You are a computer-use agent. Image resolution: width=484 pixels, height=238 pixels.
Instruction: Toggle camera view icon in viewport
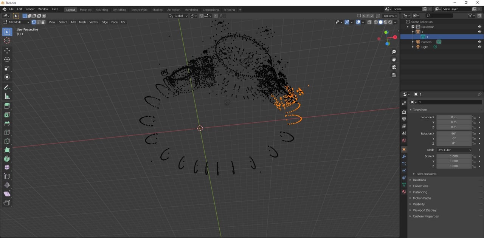[x=394, y=67]
